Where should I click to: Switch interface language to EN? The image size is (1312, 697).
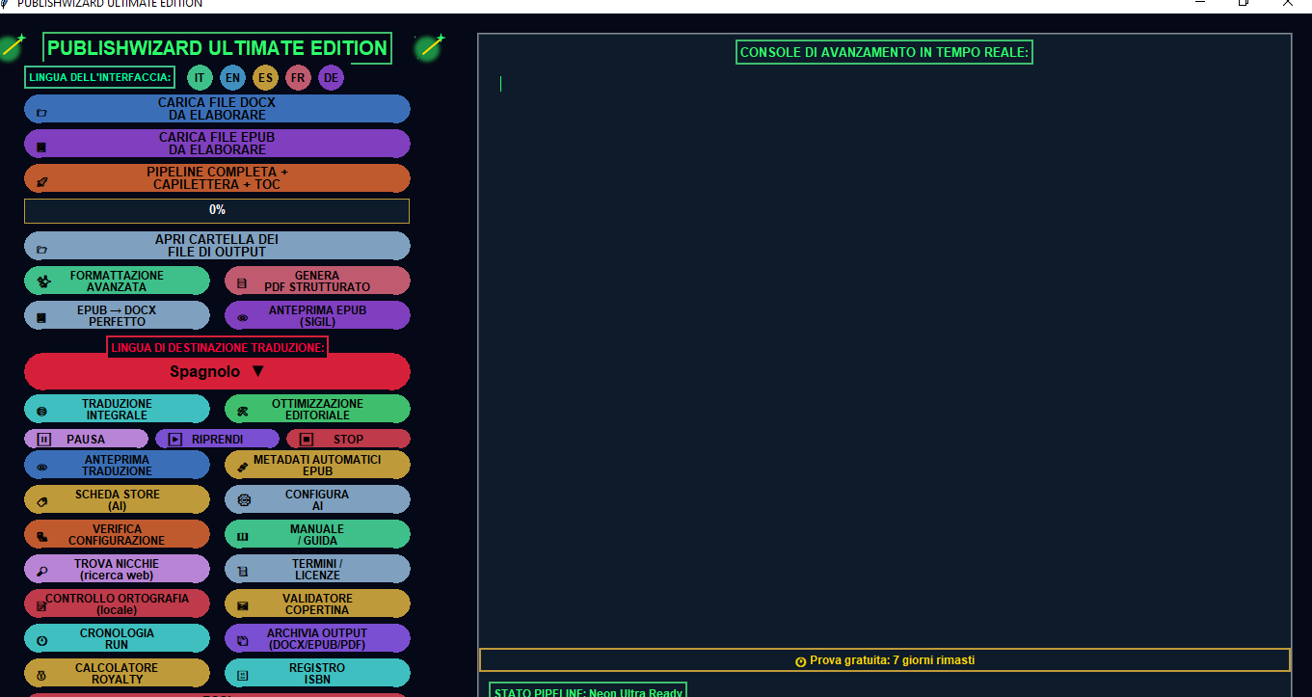pyautogui.click(x=232, y=78)
